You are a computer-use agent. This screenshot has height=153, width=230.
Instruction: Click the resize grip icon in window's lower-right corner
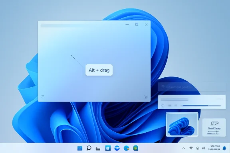click(x=146, y=97)
